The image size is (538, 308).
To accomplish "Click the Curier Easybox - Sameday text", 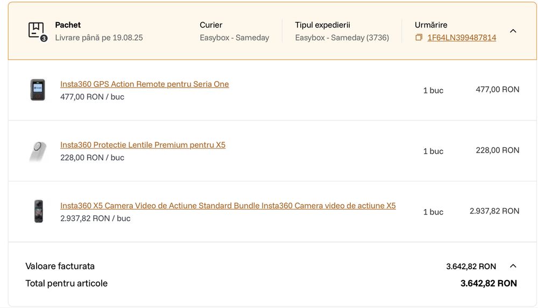I will (235, 38).
